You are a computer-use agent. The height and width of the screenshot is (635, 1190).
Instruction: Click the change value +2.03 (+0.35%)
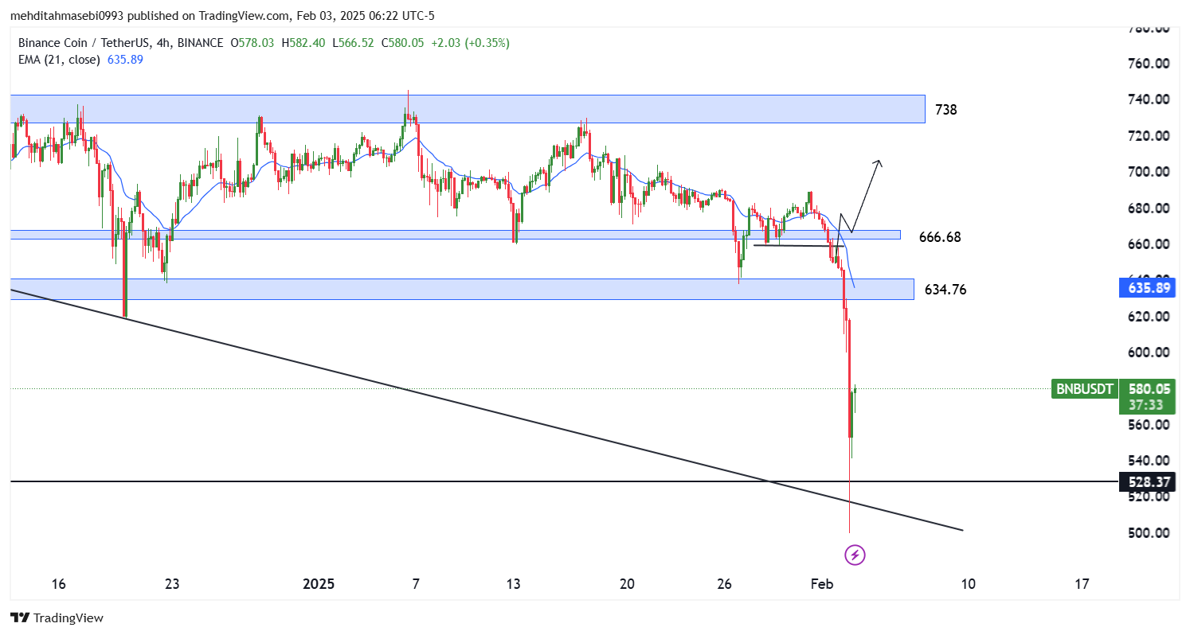[x=470, y=43]
